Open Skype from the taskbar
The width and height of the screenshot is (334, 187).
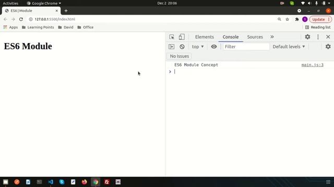click(x=62, y=182)
